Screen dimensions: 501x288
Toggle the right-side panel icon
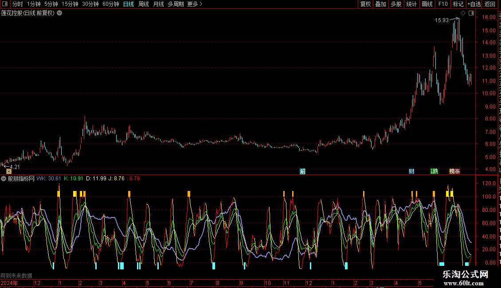pos(471,13)
